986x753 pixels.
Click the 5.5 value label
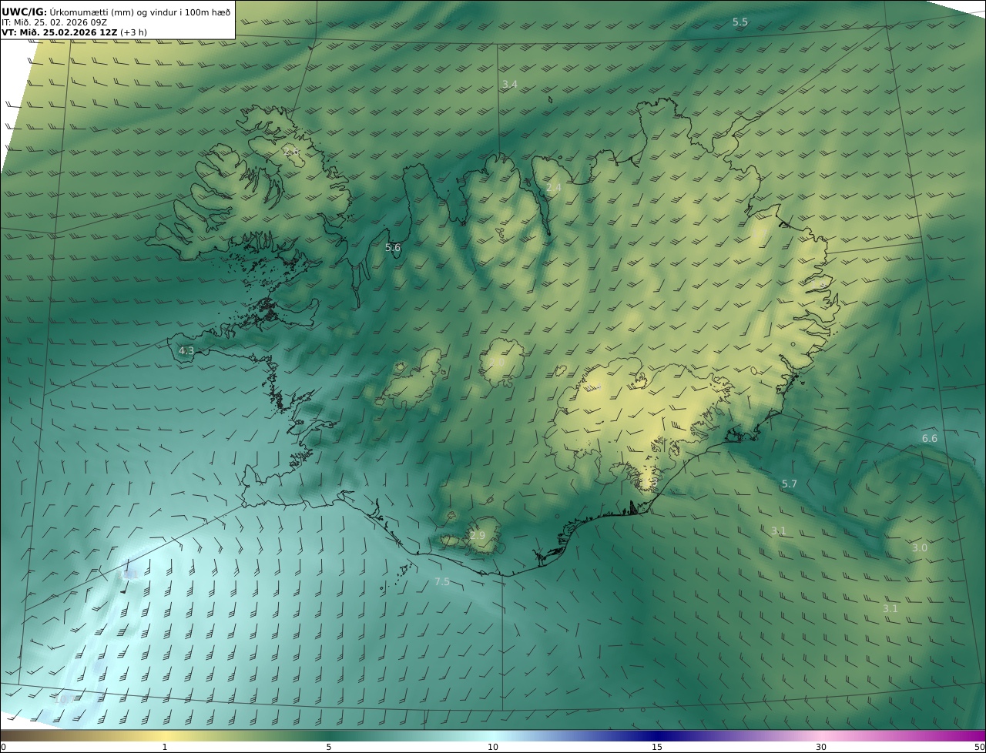(739, 22)
